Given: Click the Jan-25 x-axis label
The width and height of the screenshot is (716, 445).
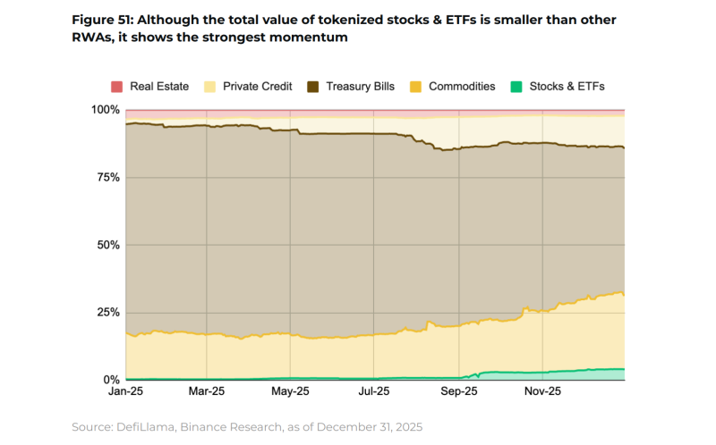Looking at the screenshot, I should pos(125,391).
